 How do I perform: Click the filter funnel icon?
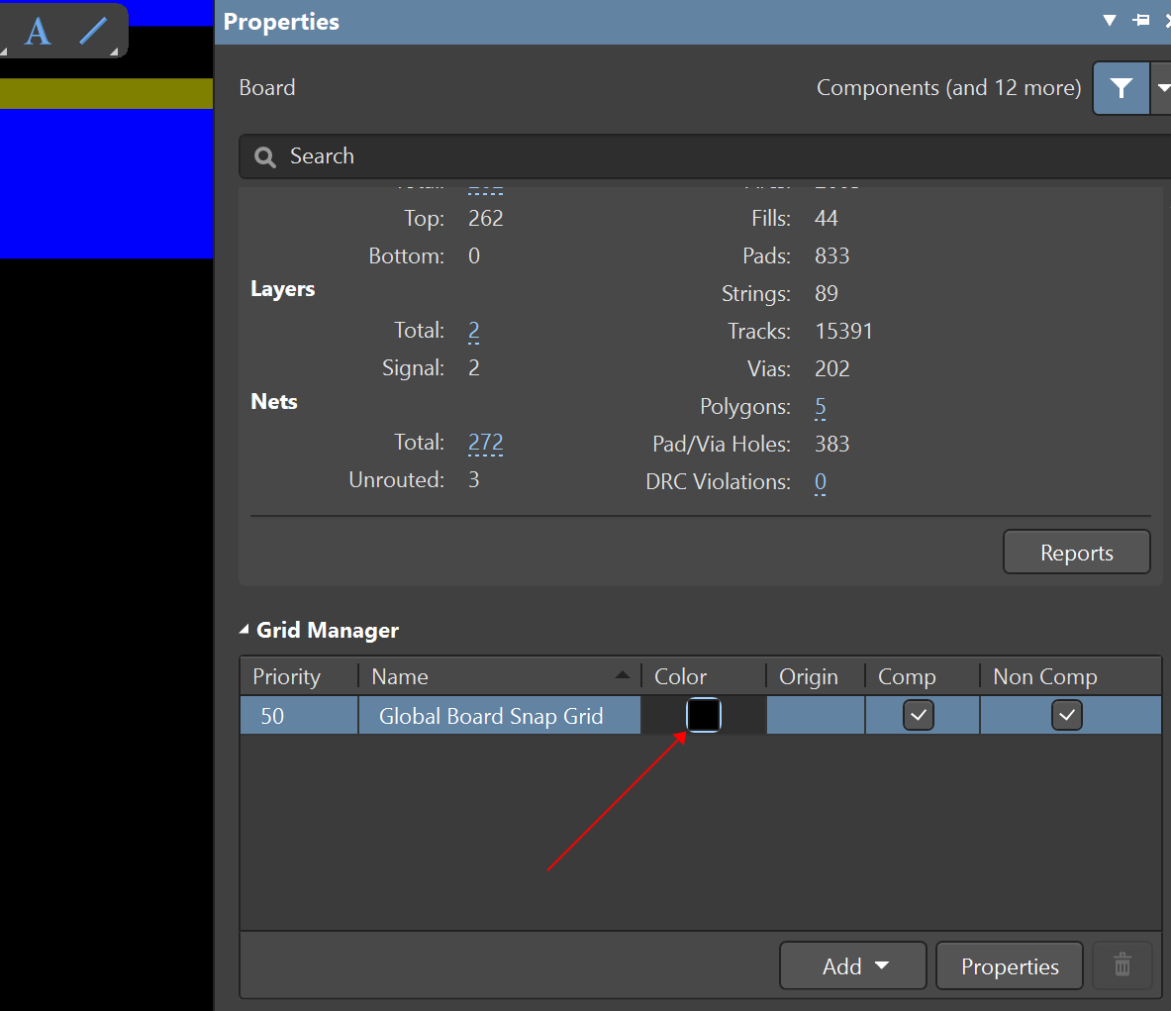pyautogui.click(x=1121, y=88)
